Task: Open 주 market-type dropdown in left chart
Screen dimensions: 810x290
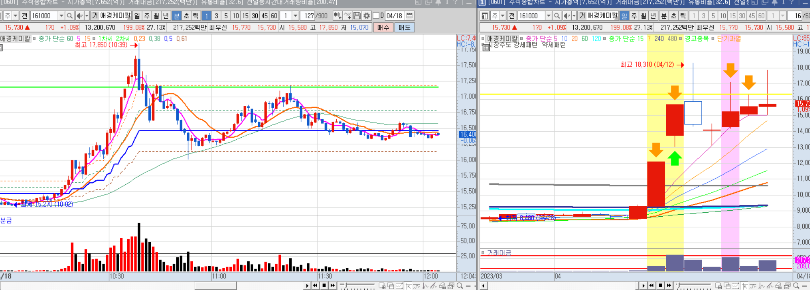Action: coord(15,16)
